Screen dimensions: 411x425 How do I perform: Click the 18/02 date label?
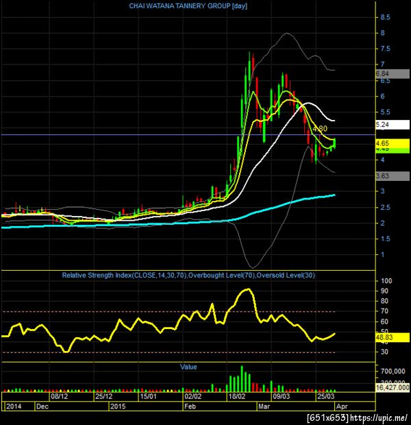coord(237,396)
